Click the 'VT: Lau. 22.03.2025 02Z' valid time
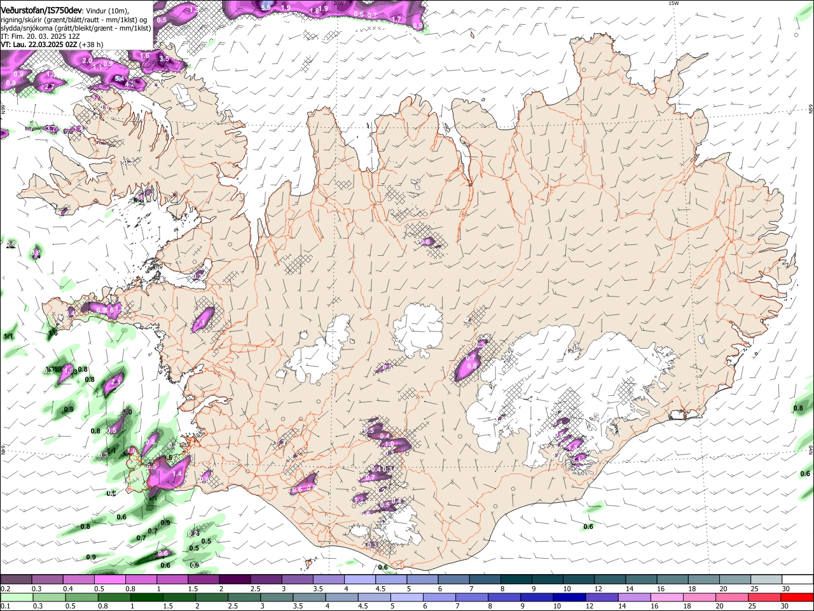The height and width of the screenshot is (611, 814). click(39, 45)
